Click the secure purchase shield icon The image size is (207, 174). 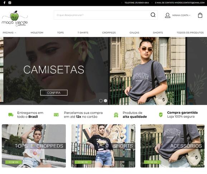point(161,115)
